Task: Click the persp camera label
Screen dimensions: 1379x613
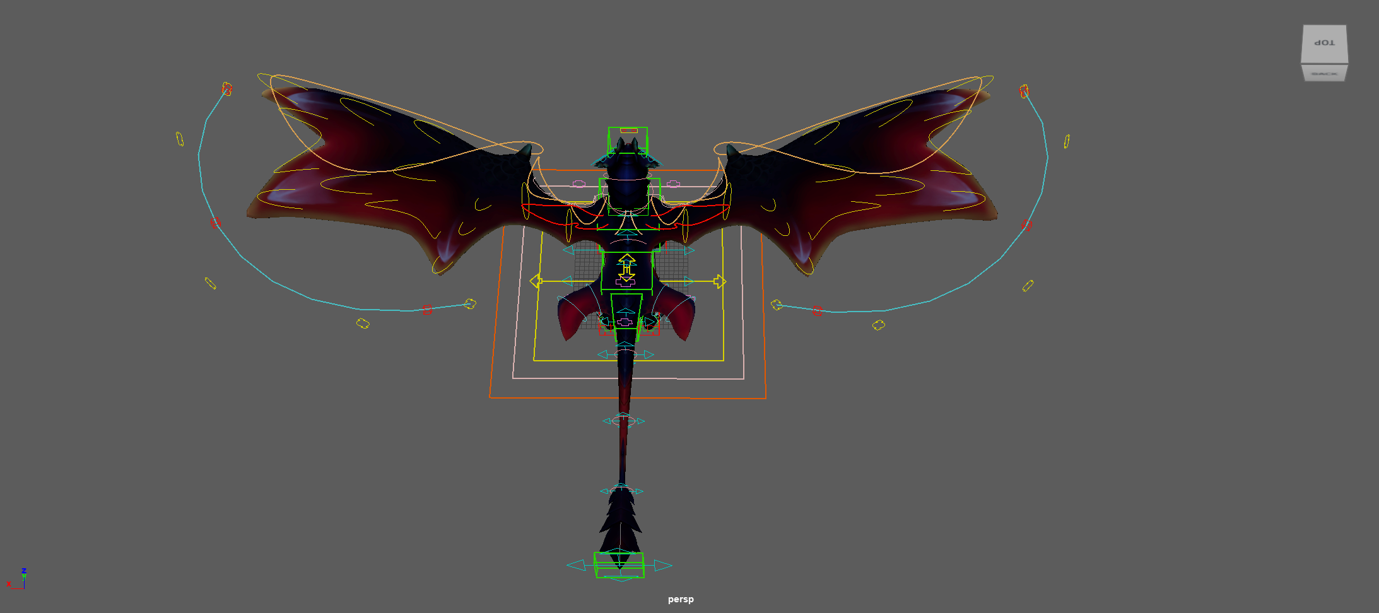Action: click(680, 600)
